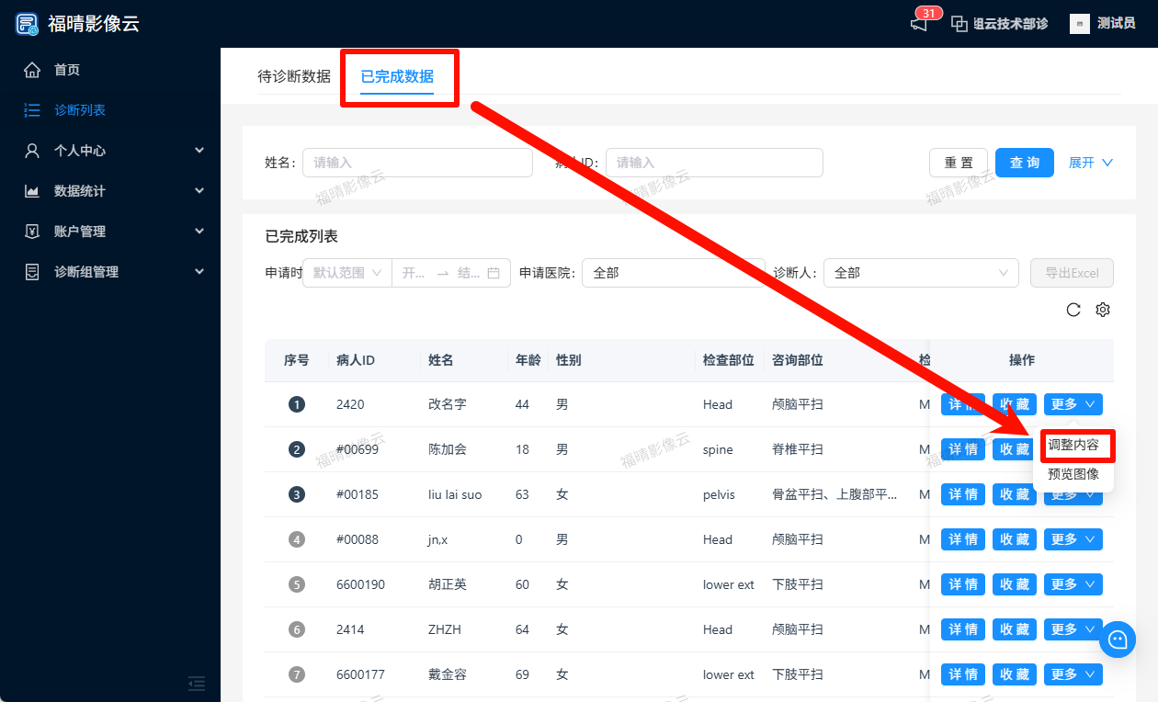This screenshot has height=702, width=1158.
Task: Choose 预览图像 in the dropdown menu
Action: click(1073, 474)
